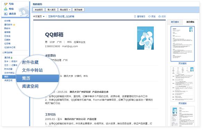Open the 中文简历 language dropdown
The image size is (205, 130).
coord(39,16)
